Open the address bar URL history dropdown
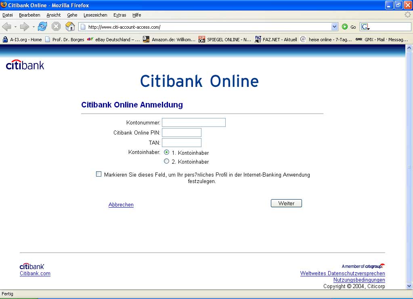Image resolution: width=413 pixels, height=299 pixels. [334, 27]
